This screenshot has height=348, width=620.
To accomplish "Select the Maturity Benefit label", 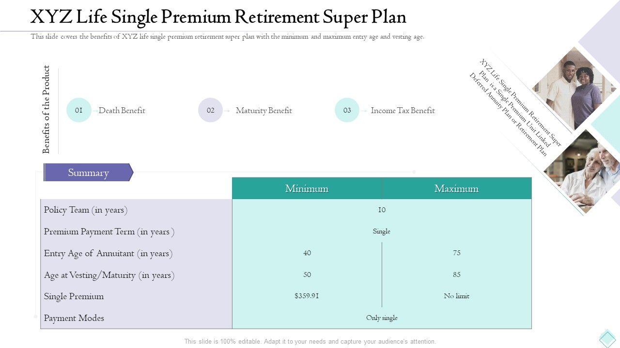I will [263, 111].
